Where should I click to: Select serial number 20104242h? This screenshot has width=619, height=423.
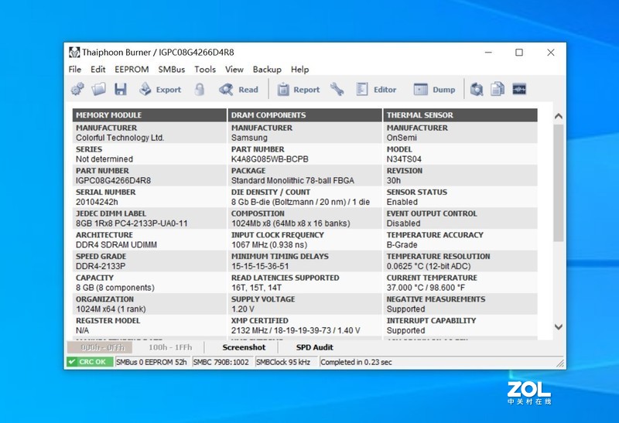pos(97,202)
